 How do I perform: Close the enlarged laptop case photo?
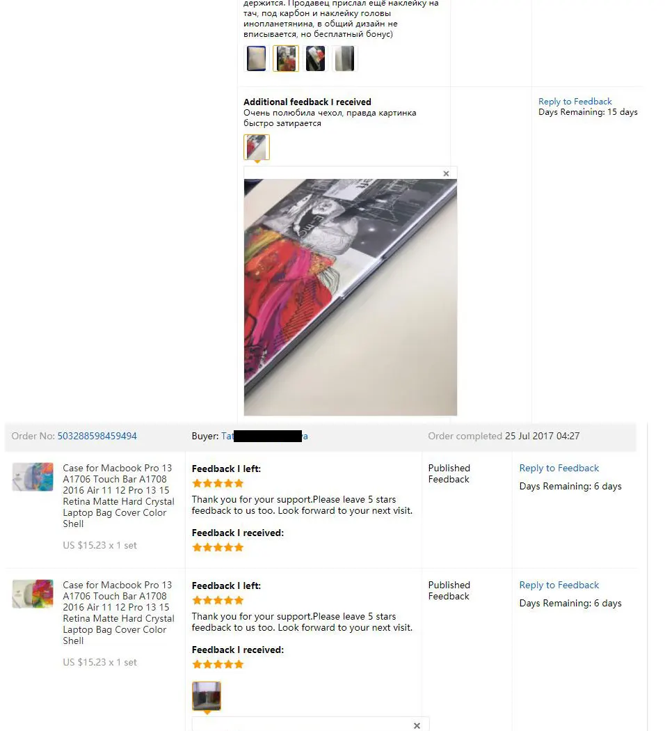point(446,173)
